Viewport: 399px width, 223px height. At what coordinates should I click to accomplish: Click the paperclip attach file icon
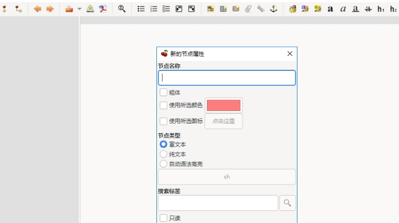click(x=249, y=9)
